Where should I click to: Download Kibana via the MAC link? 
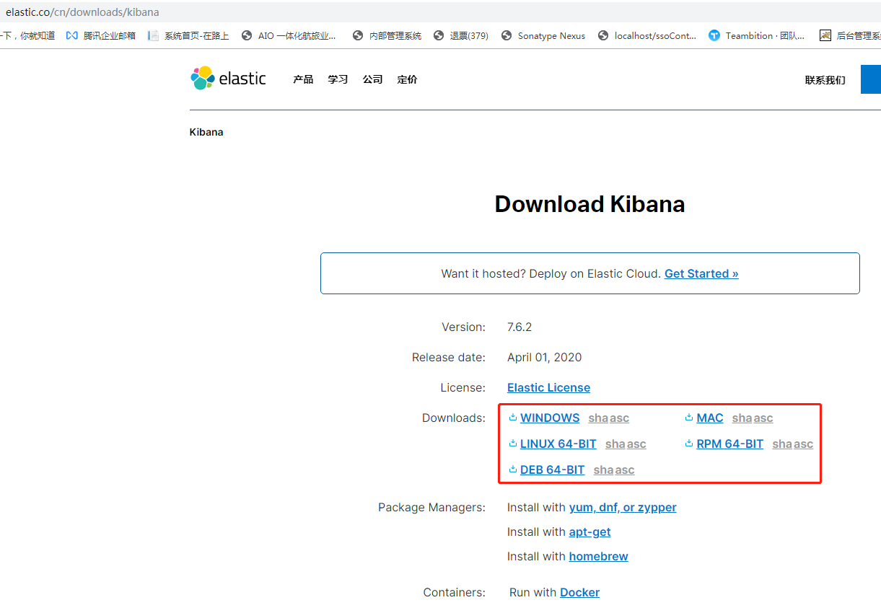click(x=710, y=418)
